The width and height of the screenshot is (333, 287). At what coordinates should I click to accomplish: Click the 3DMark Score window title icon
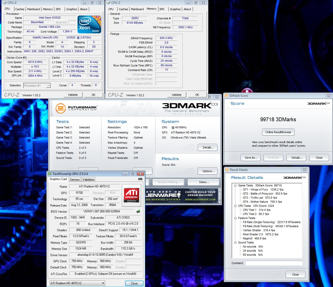click(226, 95)
